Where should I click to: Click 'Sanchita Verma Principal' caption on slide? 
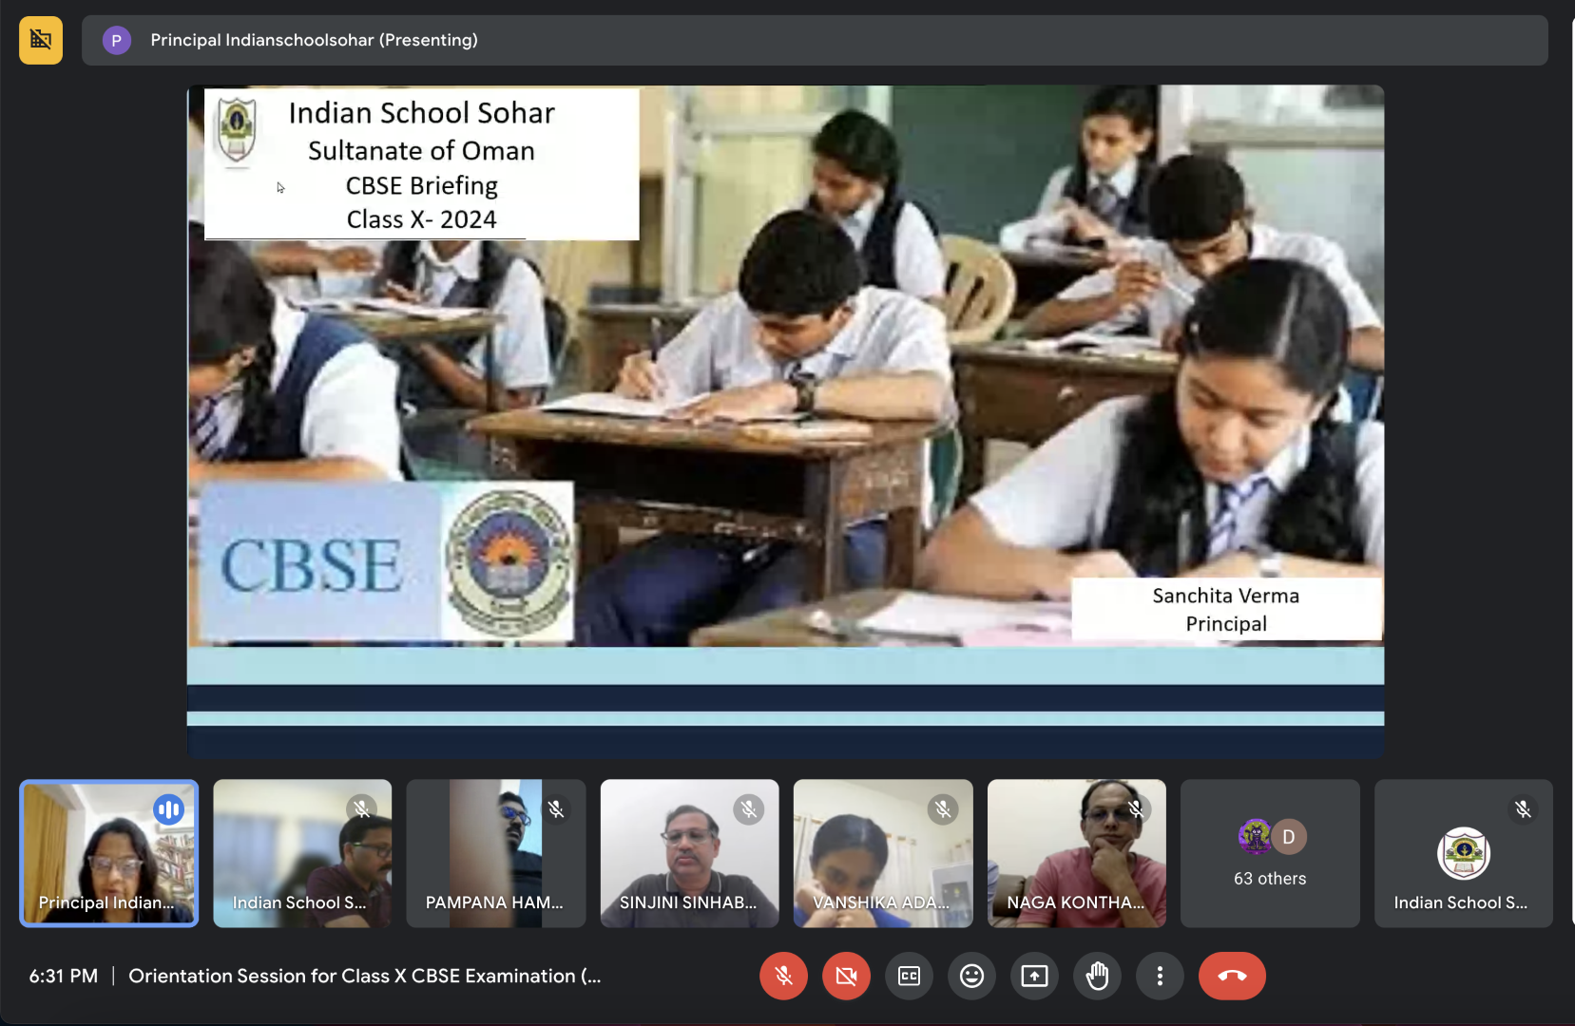click(x=1226, y=609)
